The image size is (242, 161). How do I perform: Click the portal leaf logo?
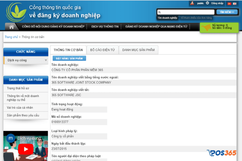coord(16,12)
